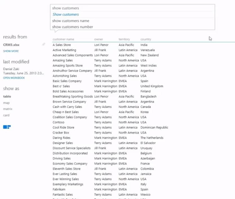The height and width of the screenshot is (199, 235).
Task: Click the owner column header
Action: click(99, 39)
